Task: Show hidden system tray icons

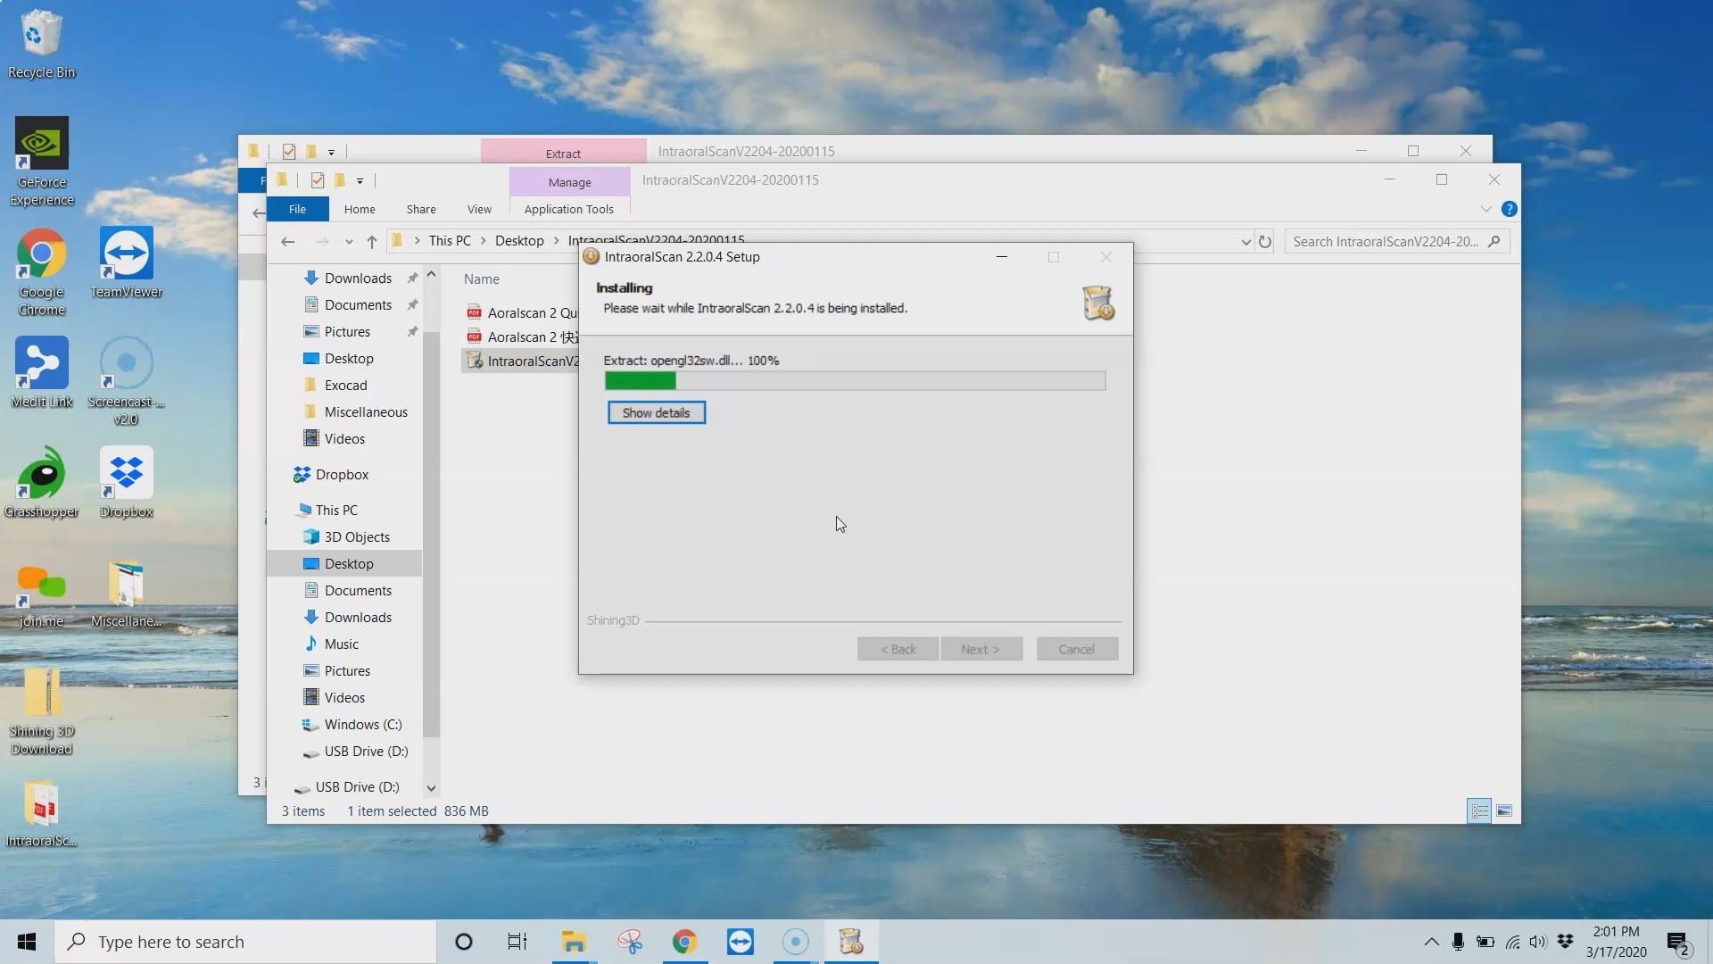Action: tap(1431, 942)
